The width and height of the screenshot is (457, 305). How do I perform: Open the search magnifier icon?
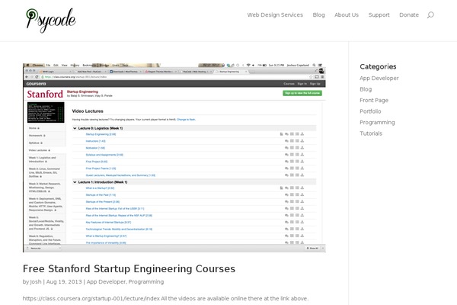430,15
